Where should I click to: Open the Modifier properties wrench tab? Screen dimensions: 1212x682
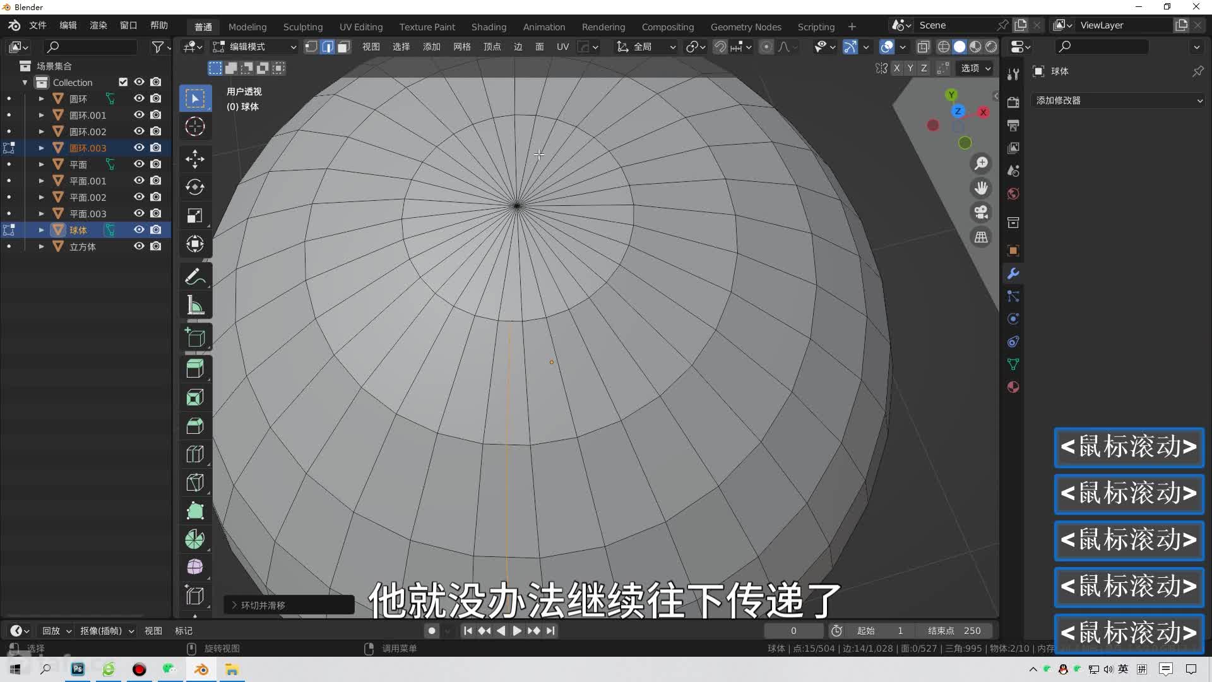[x=1013, y=273]
